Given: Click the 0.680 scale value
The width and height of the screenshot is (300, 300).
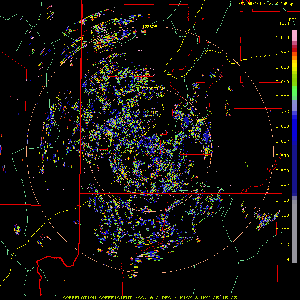Looking at the screenshot, I should (282, 126).
